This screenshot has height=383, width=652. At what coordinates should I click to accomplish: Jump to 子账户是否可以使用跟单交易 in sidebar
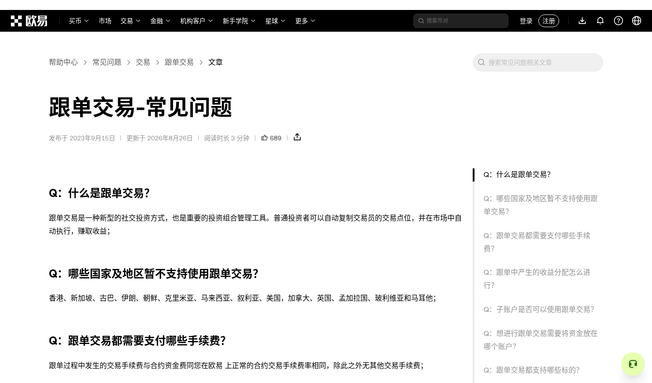coord(539,310)
